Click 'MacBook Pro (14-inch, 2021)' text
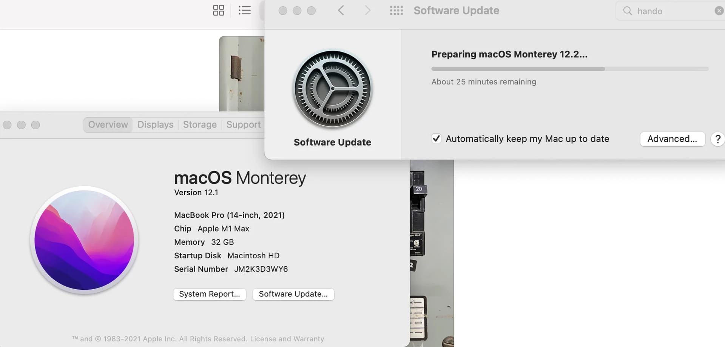The width and height of the screenshot is (725, 347). point(229,215)
